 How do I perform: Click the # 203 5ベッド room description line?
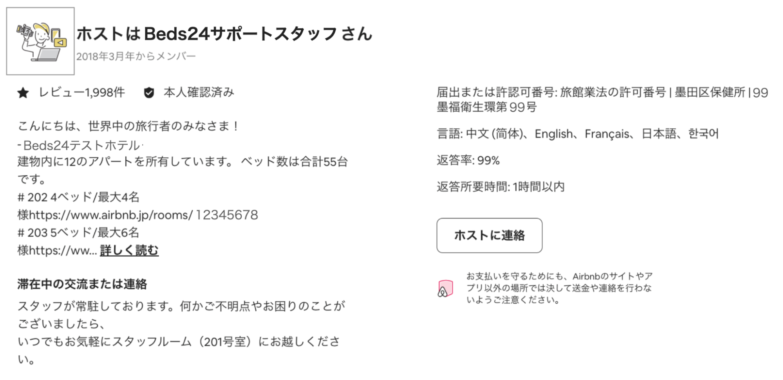tap(78, 232)
